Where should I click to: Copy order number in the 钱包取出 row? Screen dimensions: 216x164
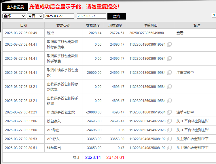click(169, 148)
